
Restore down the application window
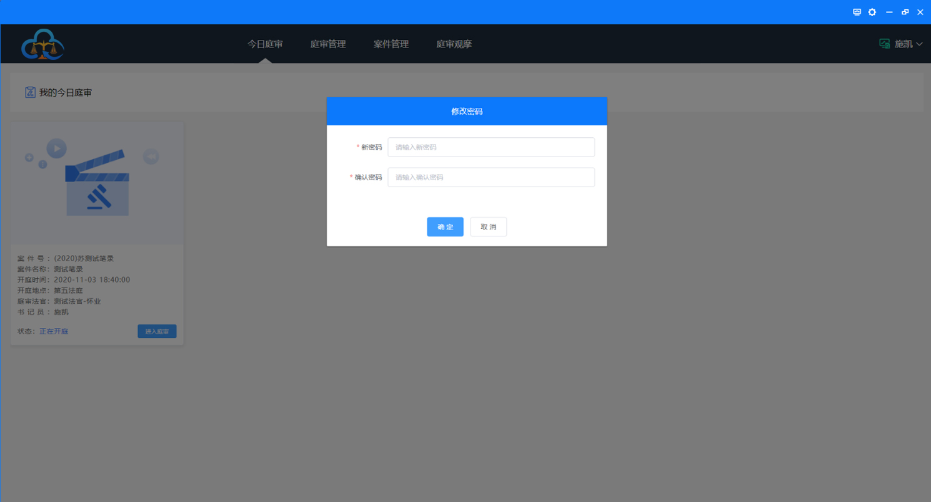[x=905, y=12]
